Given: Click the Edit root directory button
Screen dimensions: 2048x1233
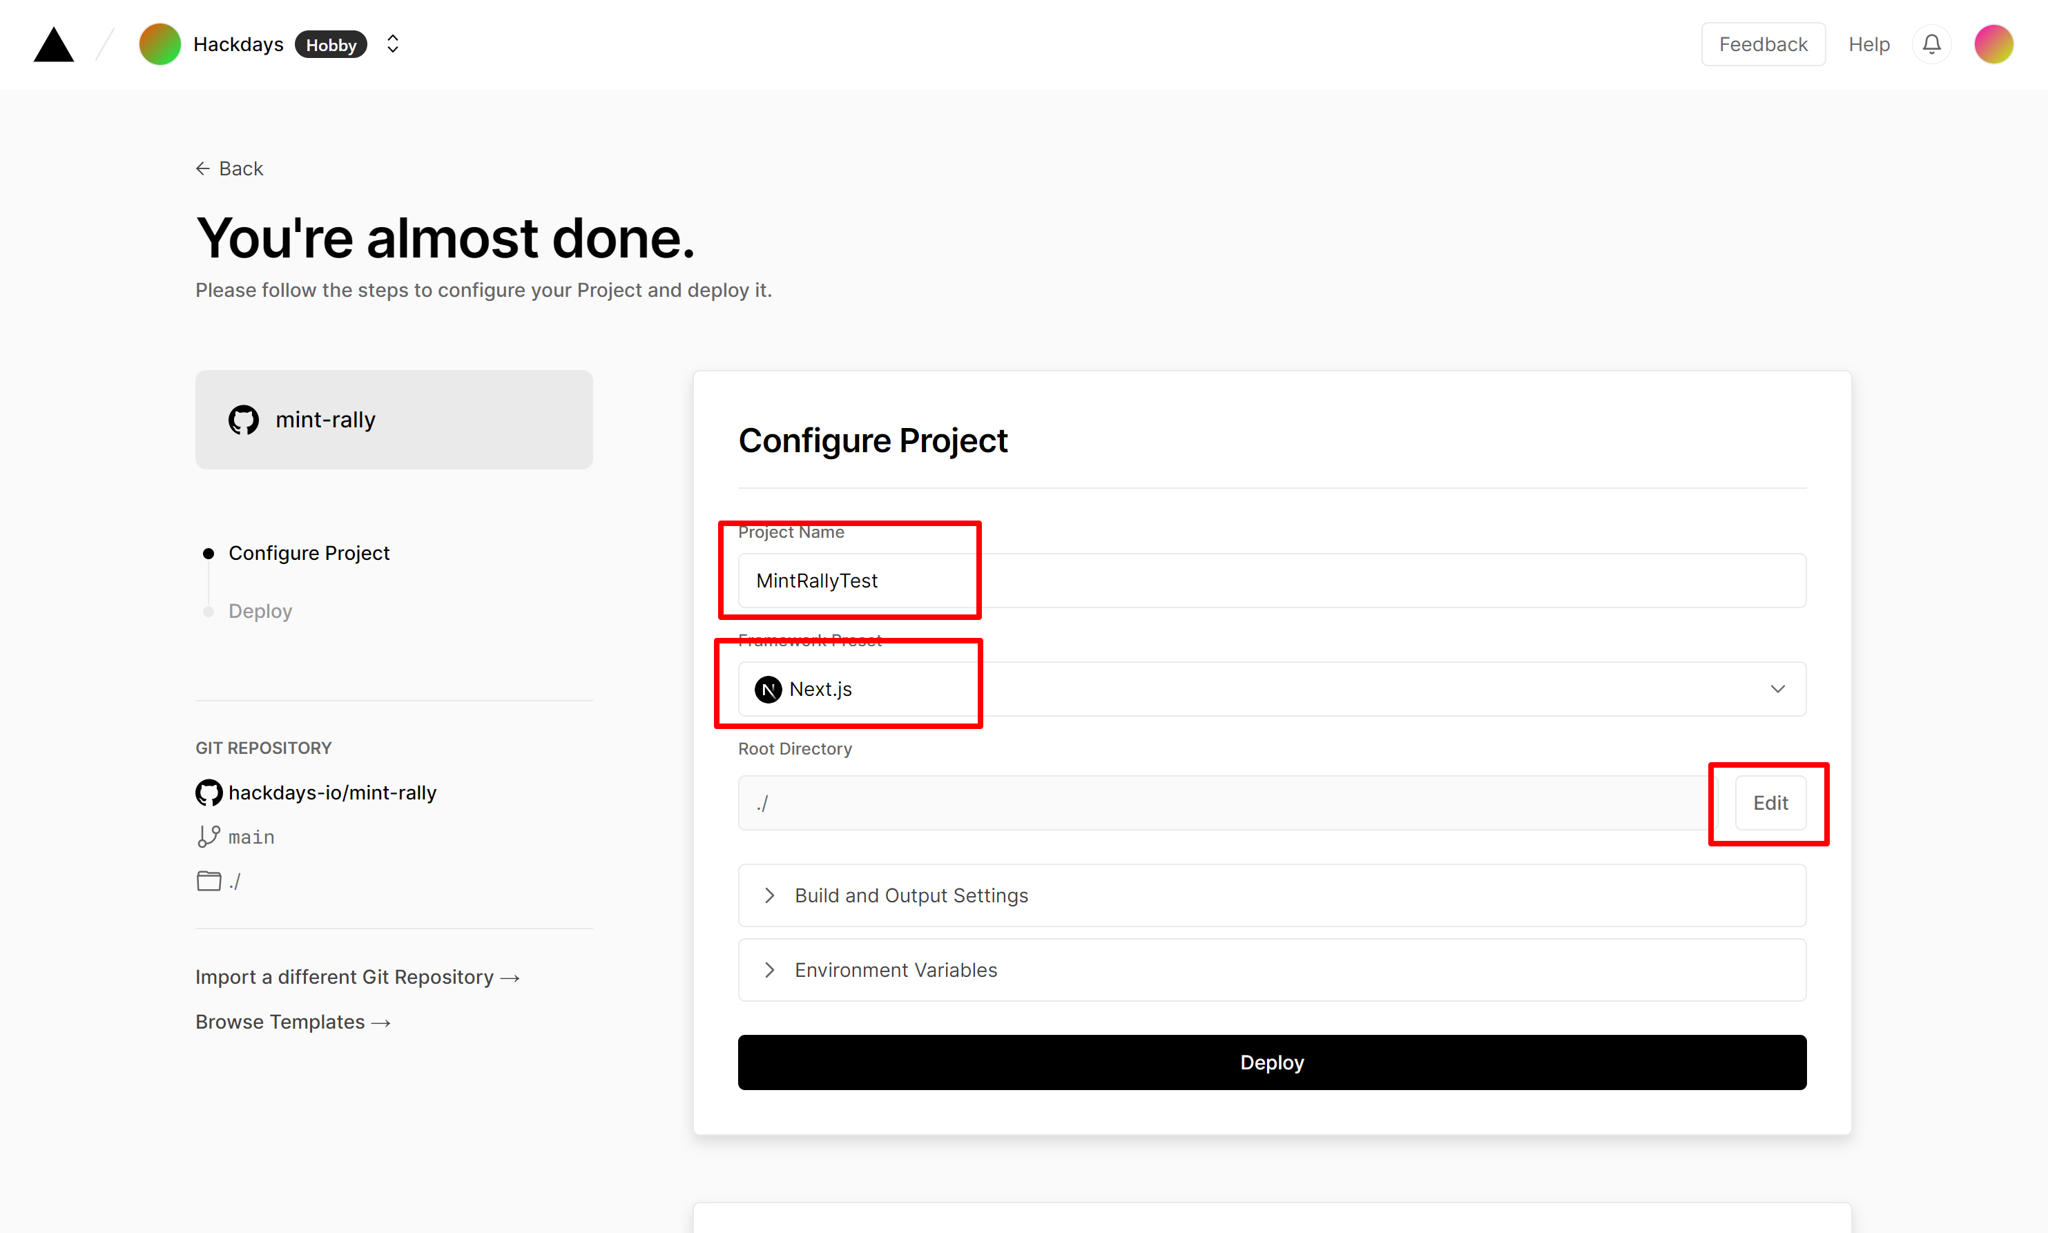Looking at the screenshot, I should point(1772,802).
